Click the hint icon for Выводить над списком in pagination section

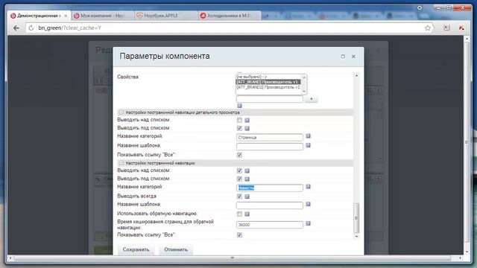pos(247,170)
